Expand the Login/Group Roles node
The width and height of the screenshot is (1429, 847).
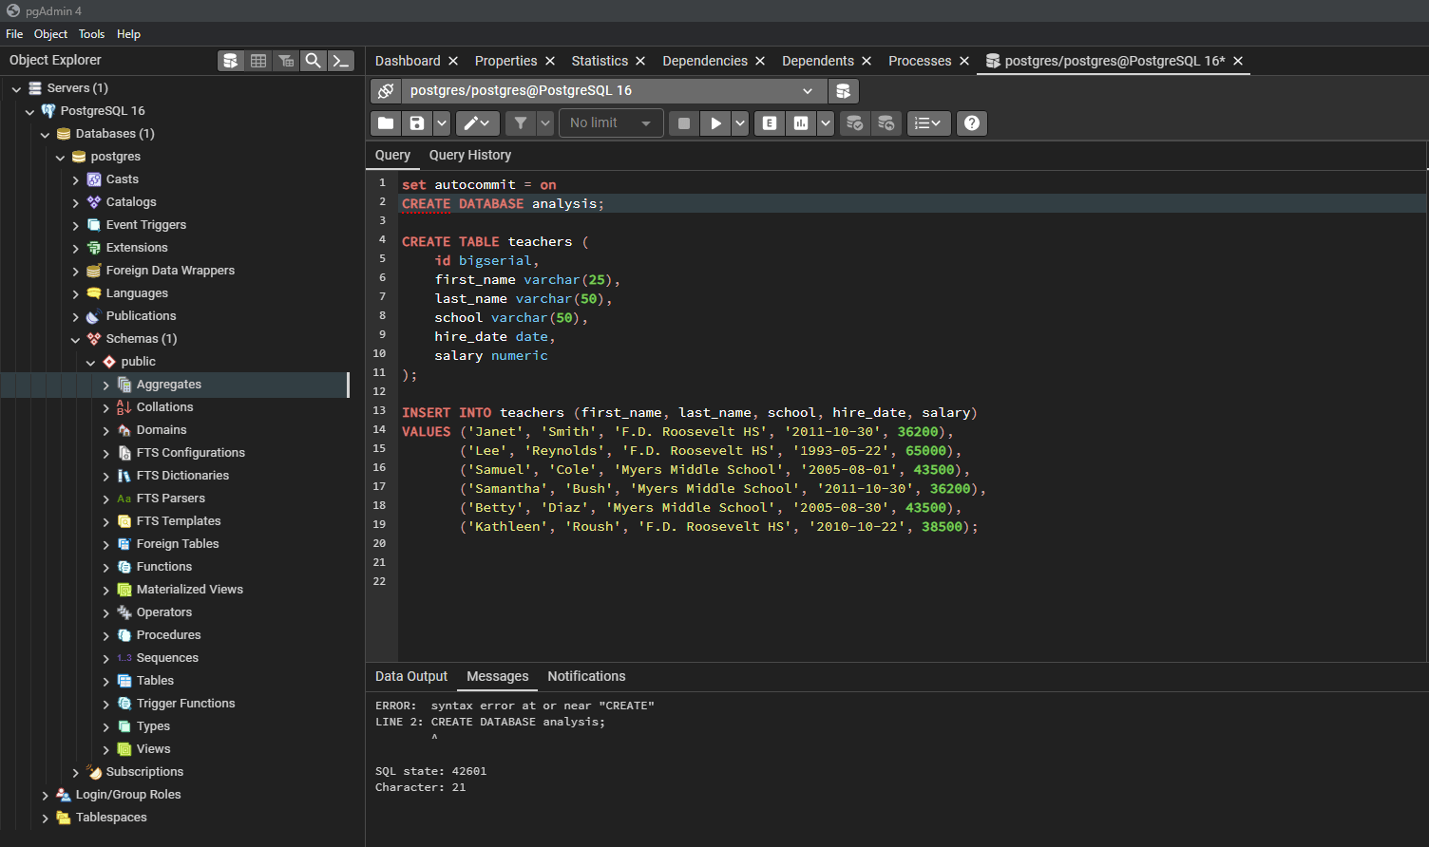(46, 795)
